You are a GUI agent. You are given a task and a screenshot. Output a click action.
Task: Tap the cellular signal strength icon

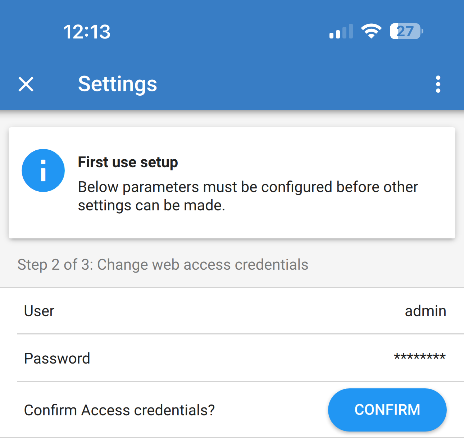341,32
